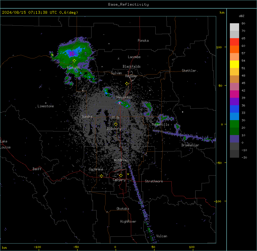The image size is (257, 251).
Task: Click the timestamp 2024/08/15 07:13:38 UTC
Action: (30, 13)
